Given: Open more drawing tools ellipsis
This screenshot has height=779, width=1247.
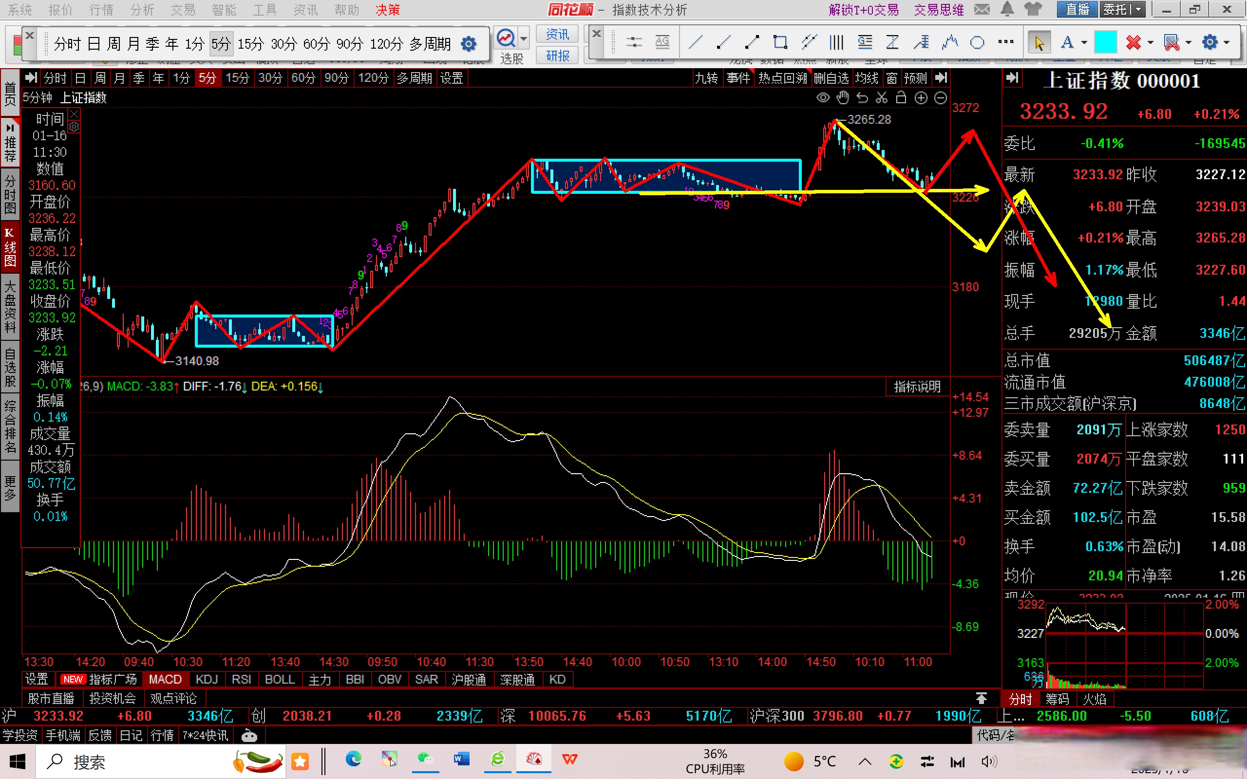Looking at the screenshot, I should pos(1005,42).
